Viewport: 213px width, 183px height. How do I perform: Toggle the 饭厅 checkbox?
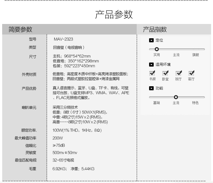pos(178,73)
